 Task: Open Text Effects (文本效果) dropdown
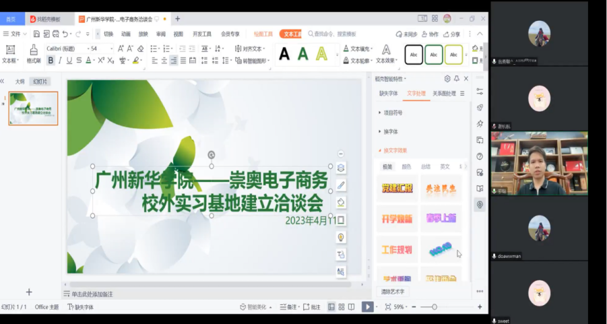tap(387, 54)
